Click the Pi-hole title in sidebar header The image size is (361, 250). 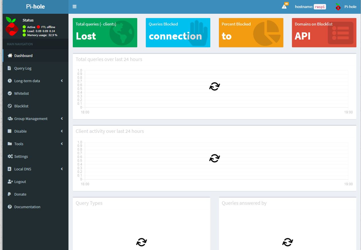36,6
